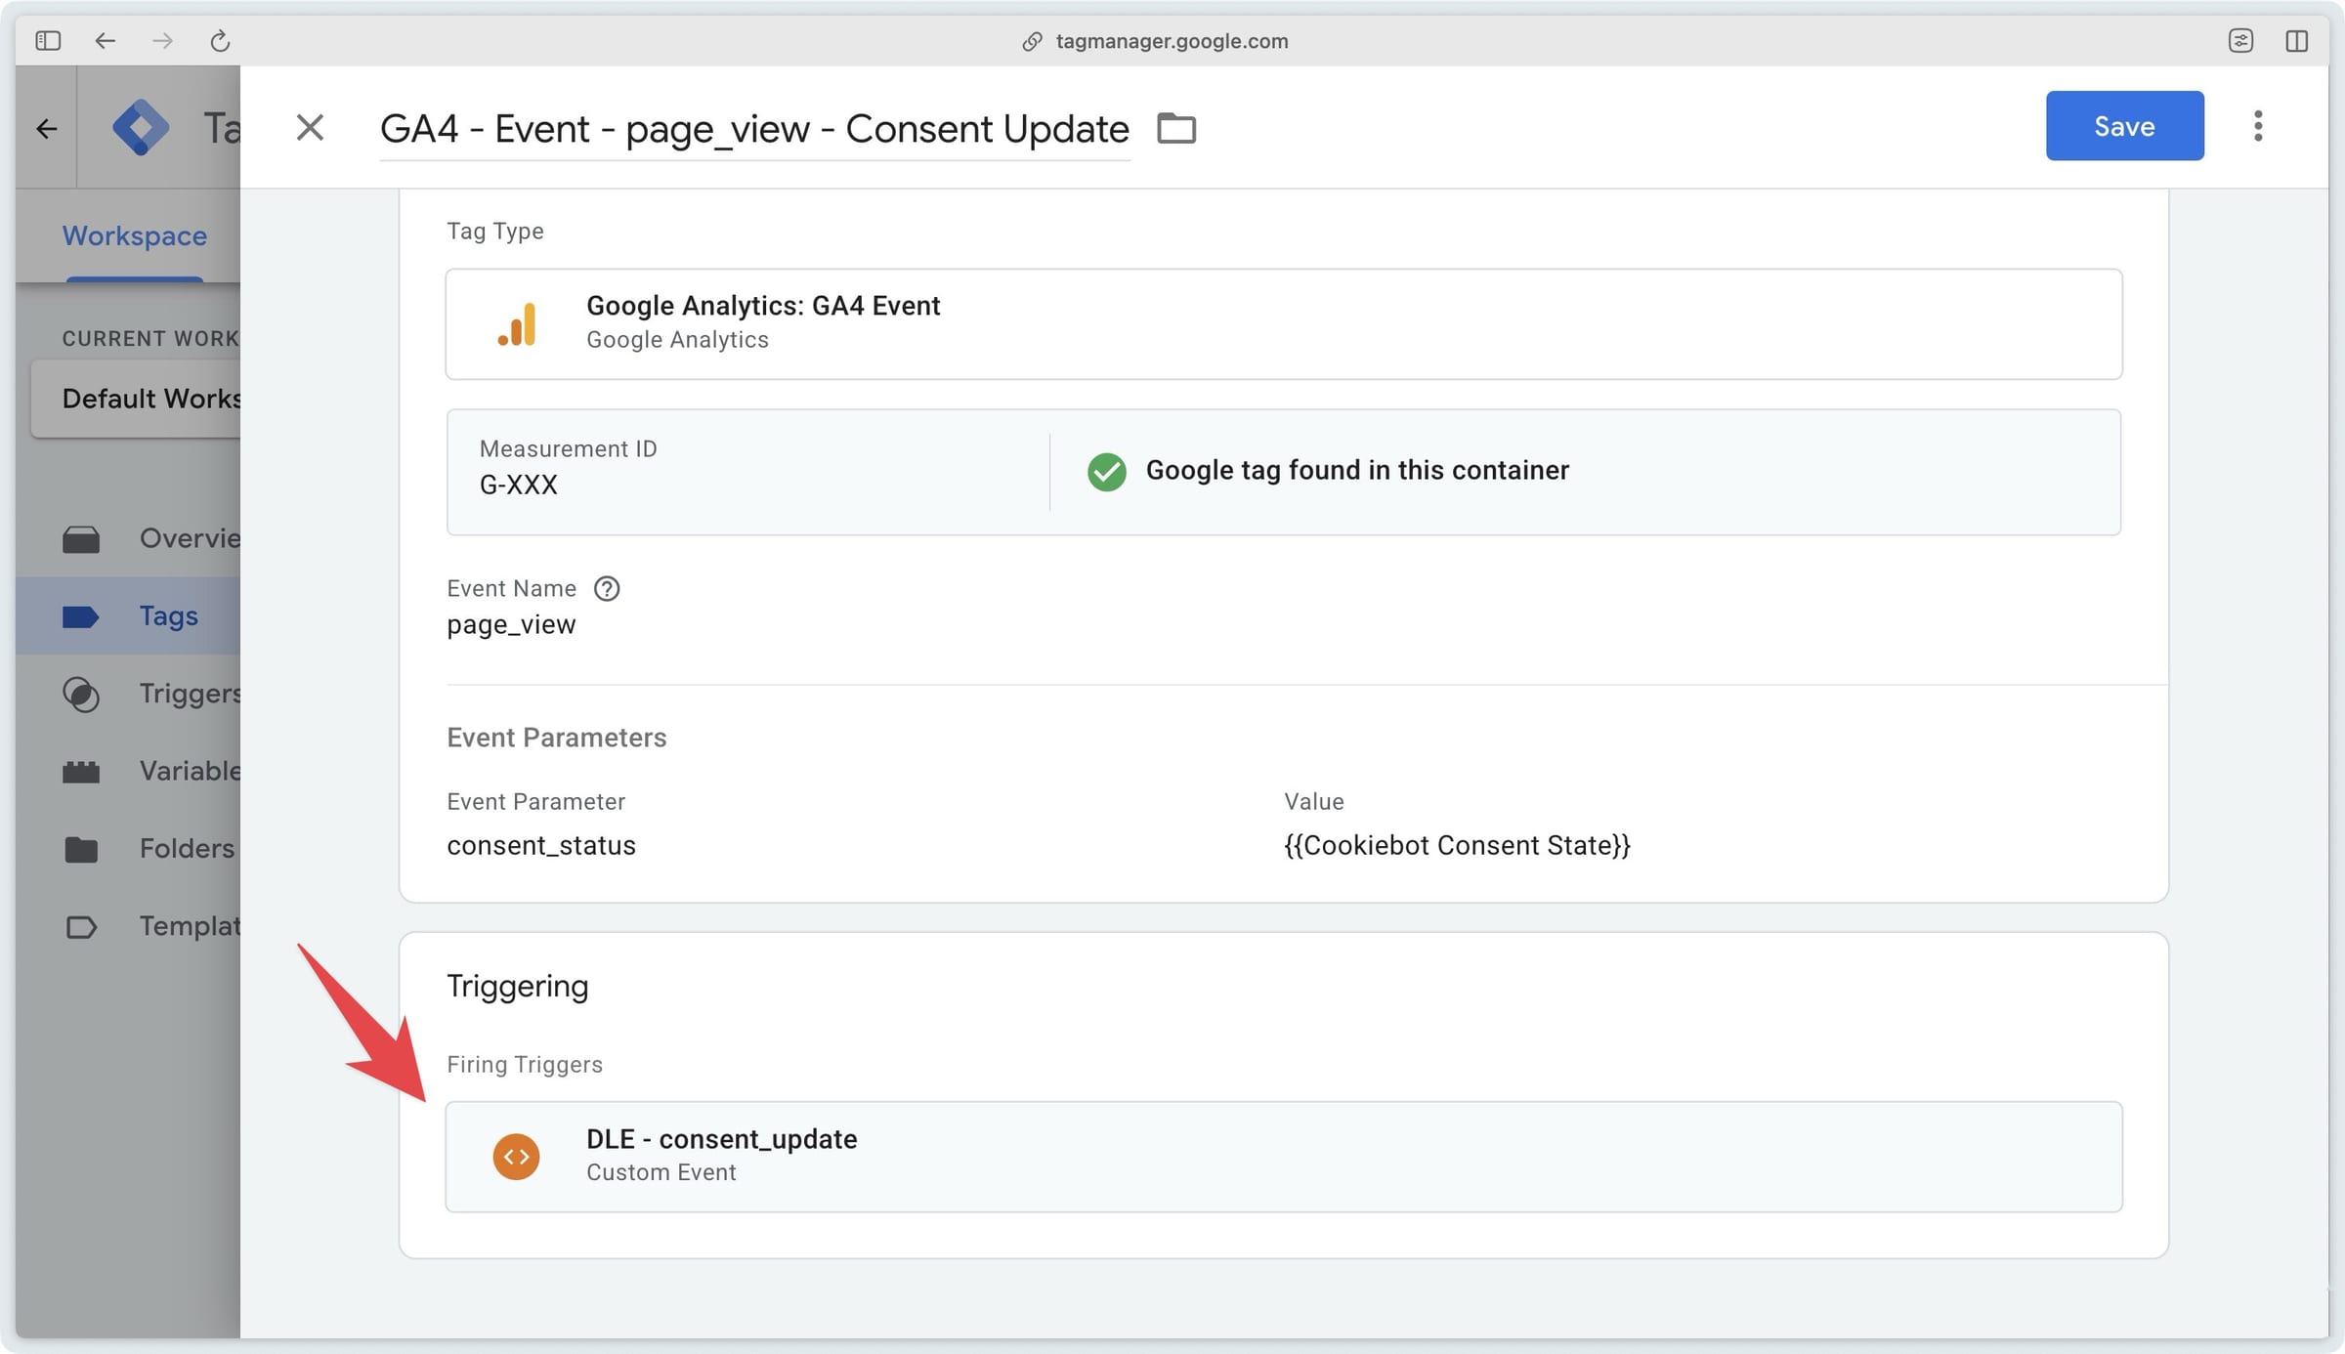The image size is (2345, 1354).
Task: Save the tag configuration
Action: [2124, 126]
